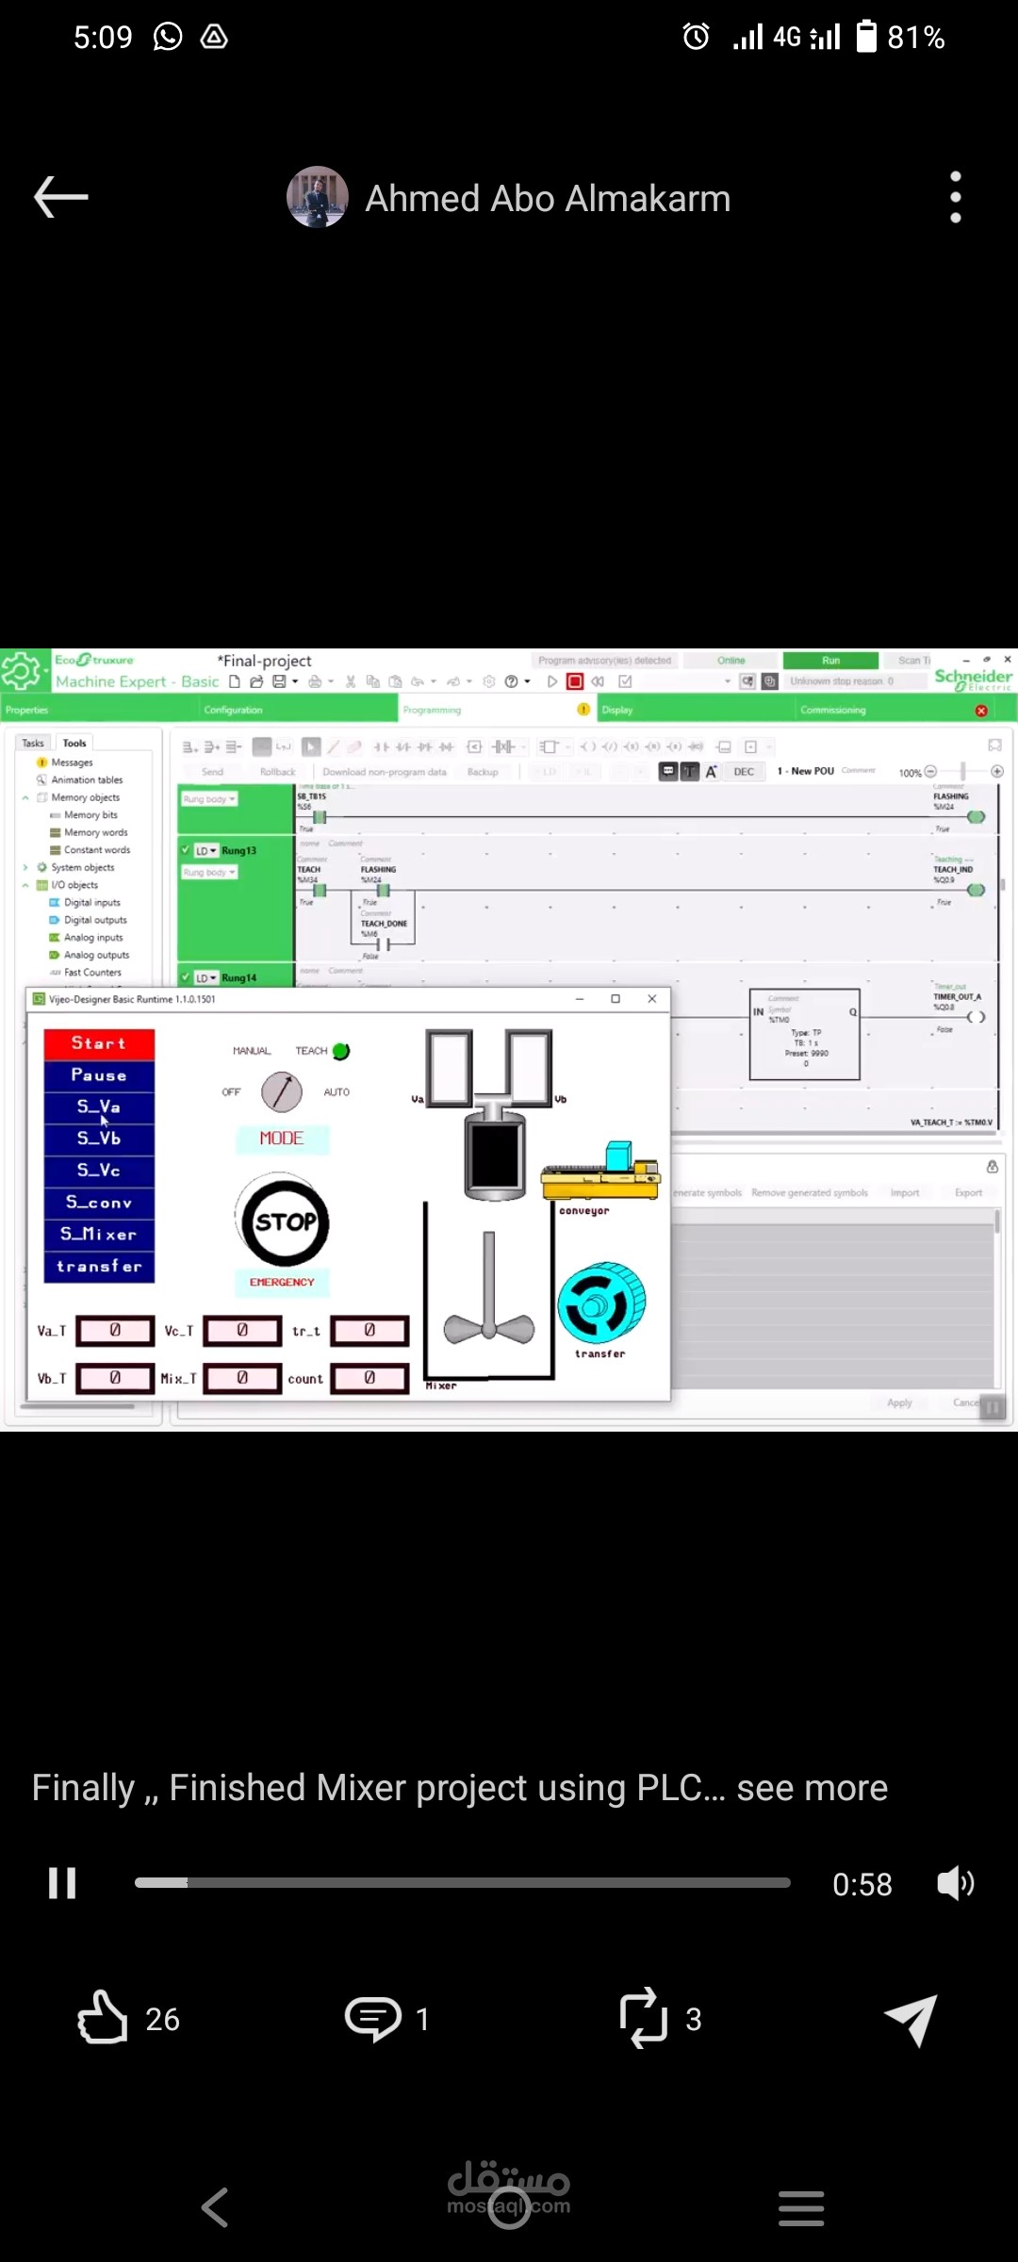Viewport: 1018px width, 2262px height.
Task: Click the Start controller play icon
Action: tap(552, 681)
